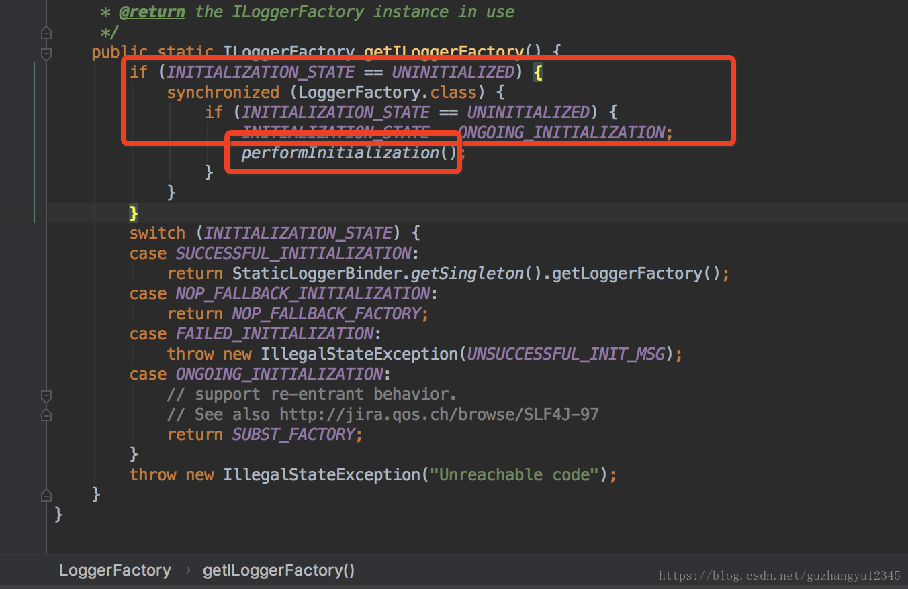Click the performInitialization() call
This screenshot has width=908, height=589.
coord(349,153)
